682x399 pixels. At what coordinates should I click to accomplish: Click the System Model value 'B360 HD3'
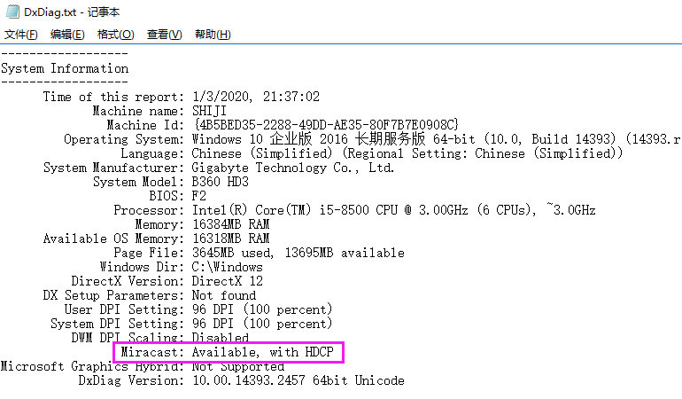click(220, 182)
